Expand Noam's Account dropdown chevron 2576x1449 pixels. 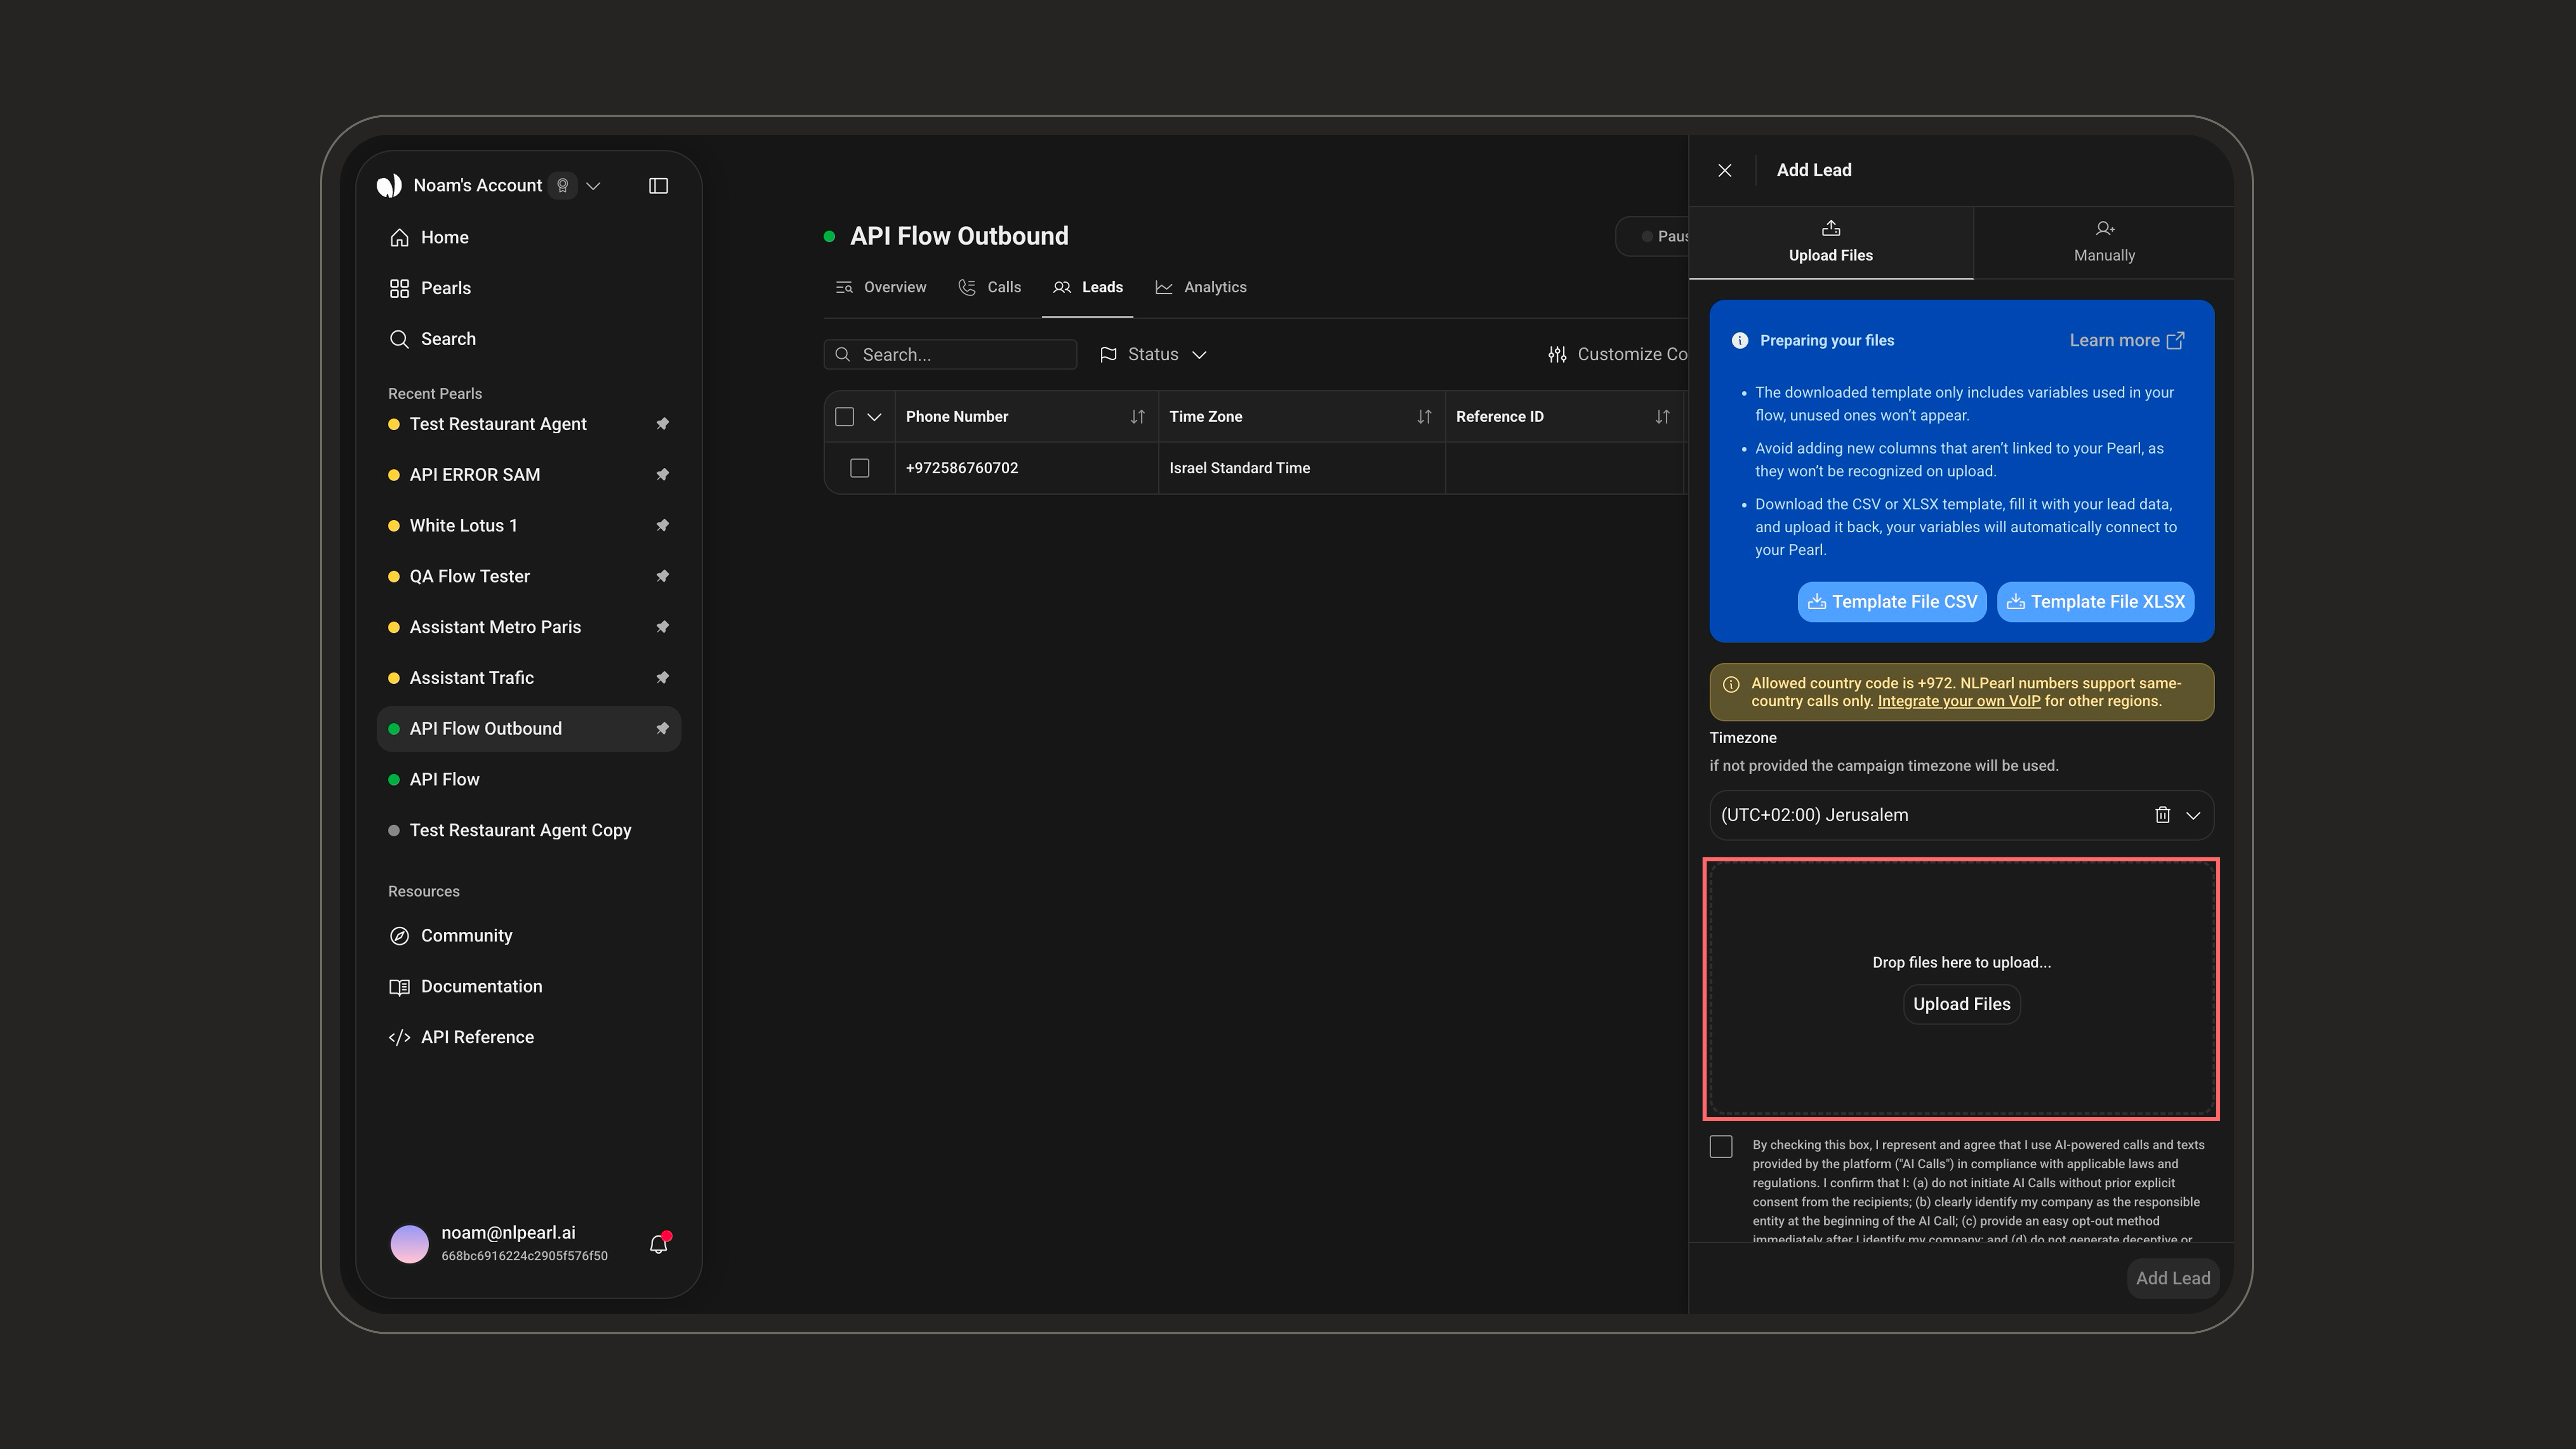tap(593, 186)
